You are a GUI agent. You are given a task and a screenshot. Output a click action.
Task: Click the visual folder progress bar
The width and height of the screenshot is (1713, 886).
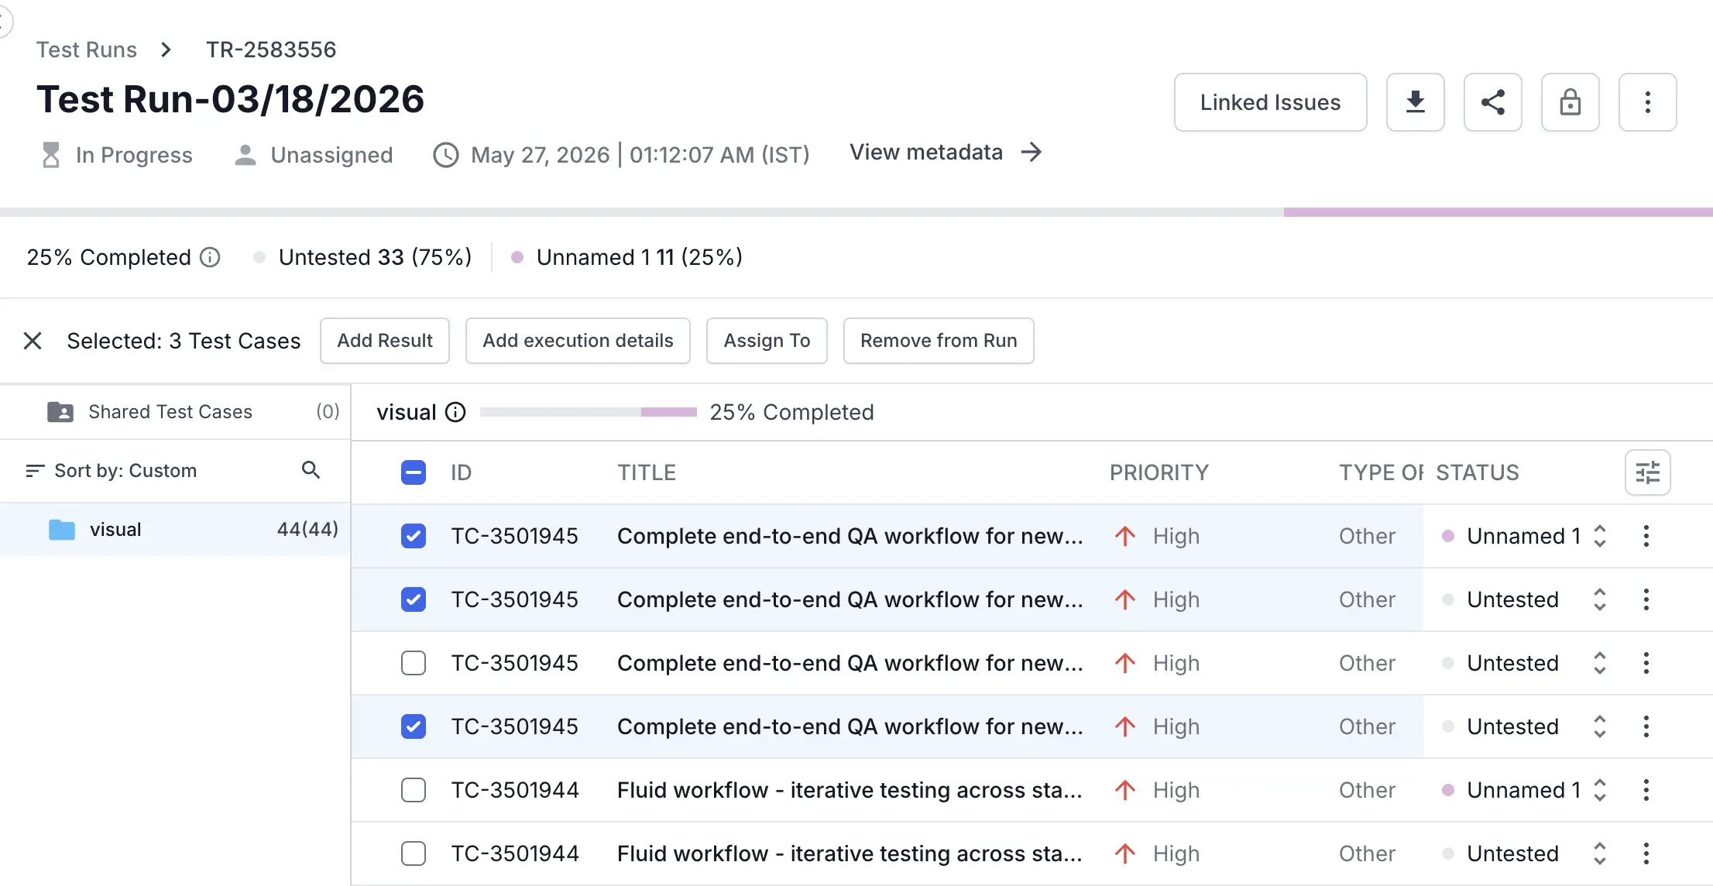[x=589, y=412]
